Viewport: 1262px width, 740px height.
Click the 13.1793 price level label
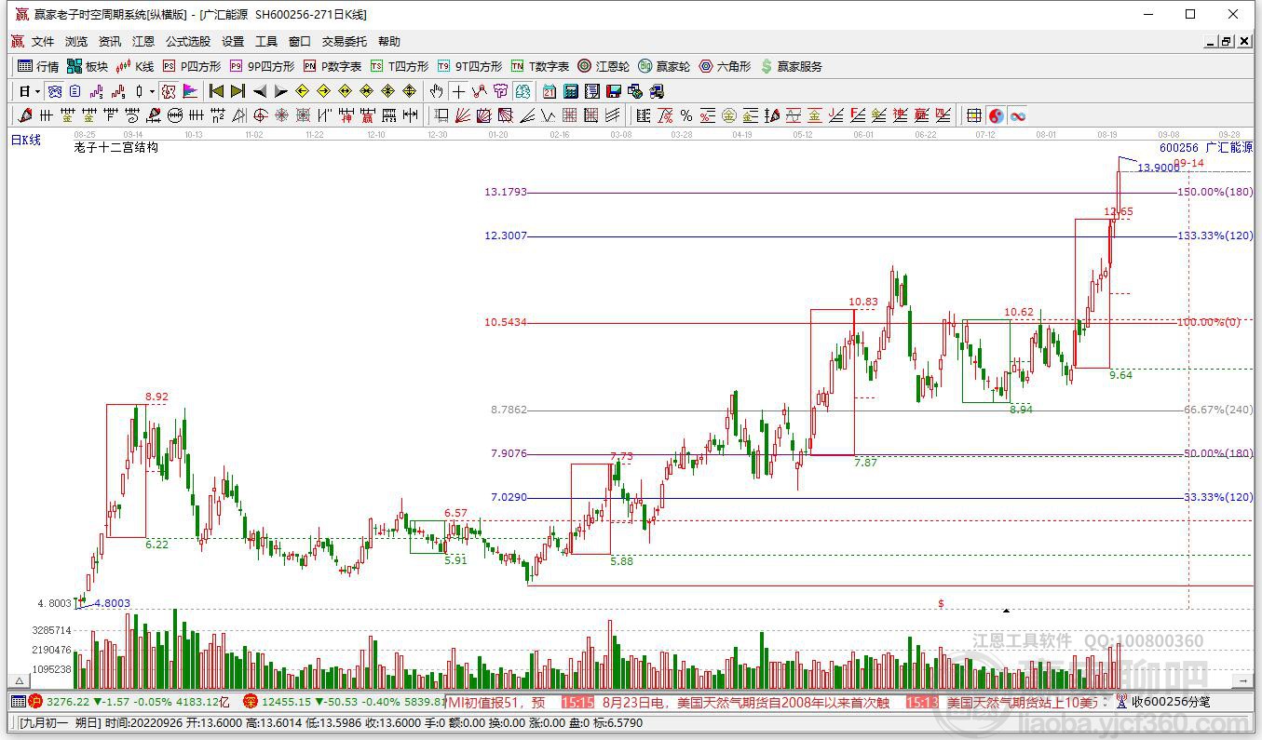(x=506, y=192)
